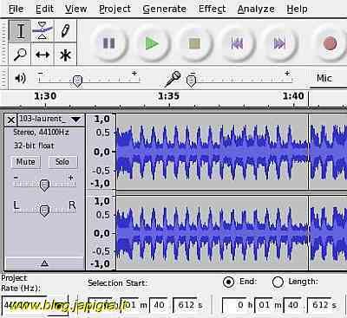Select the Multi-tool asterisk icon
The image size is (347, 318).
click(x=65, y=54)
